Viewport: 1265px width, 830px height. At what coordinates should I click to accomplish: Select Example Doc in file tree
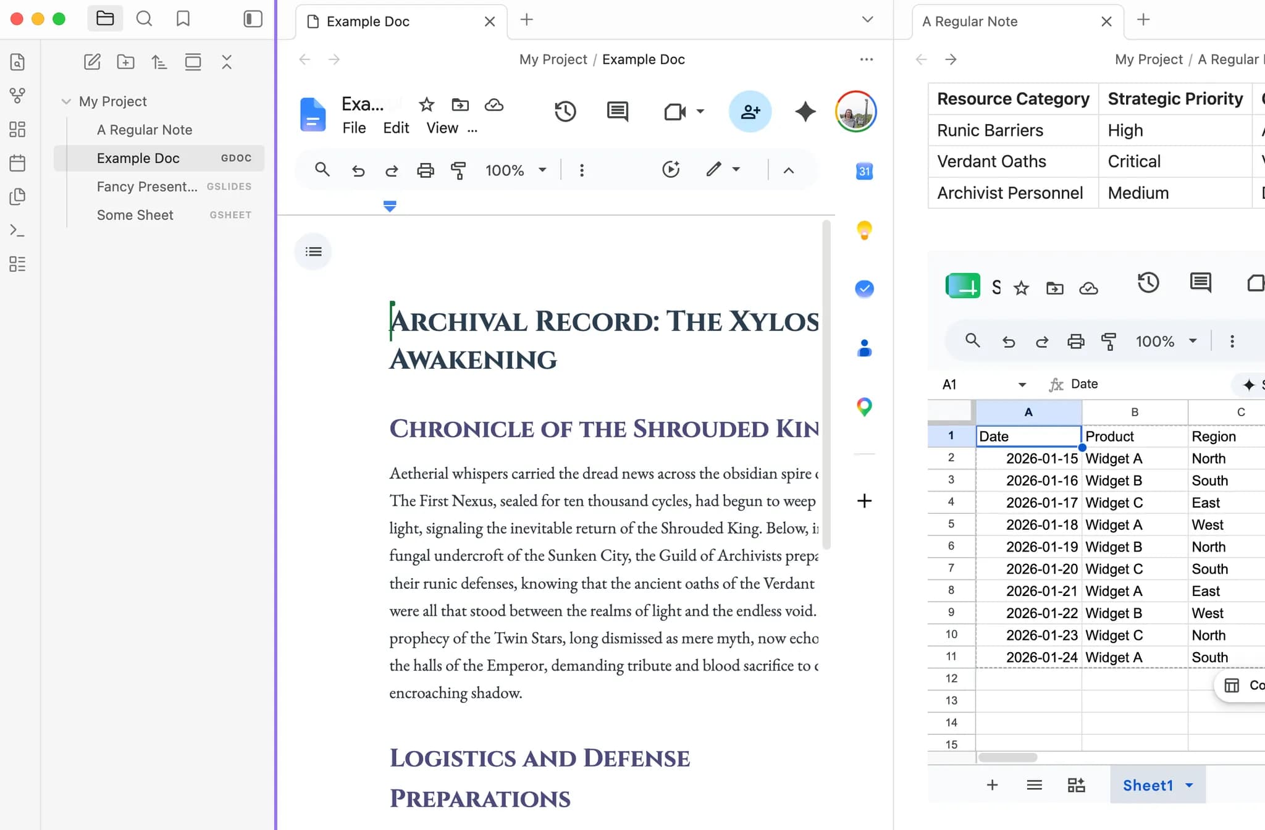click(x=159, y=158)
